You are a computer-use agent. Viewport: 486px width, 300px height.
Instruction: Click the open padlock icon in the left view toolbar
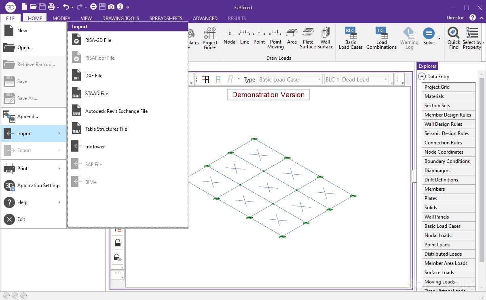[118, 243]
